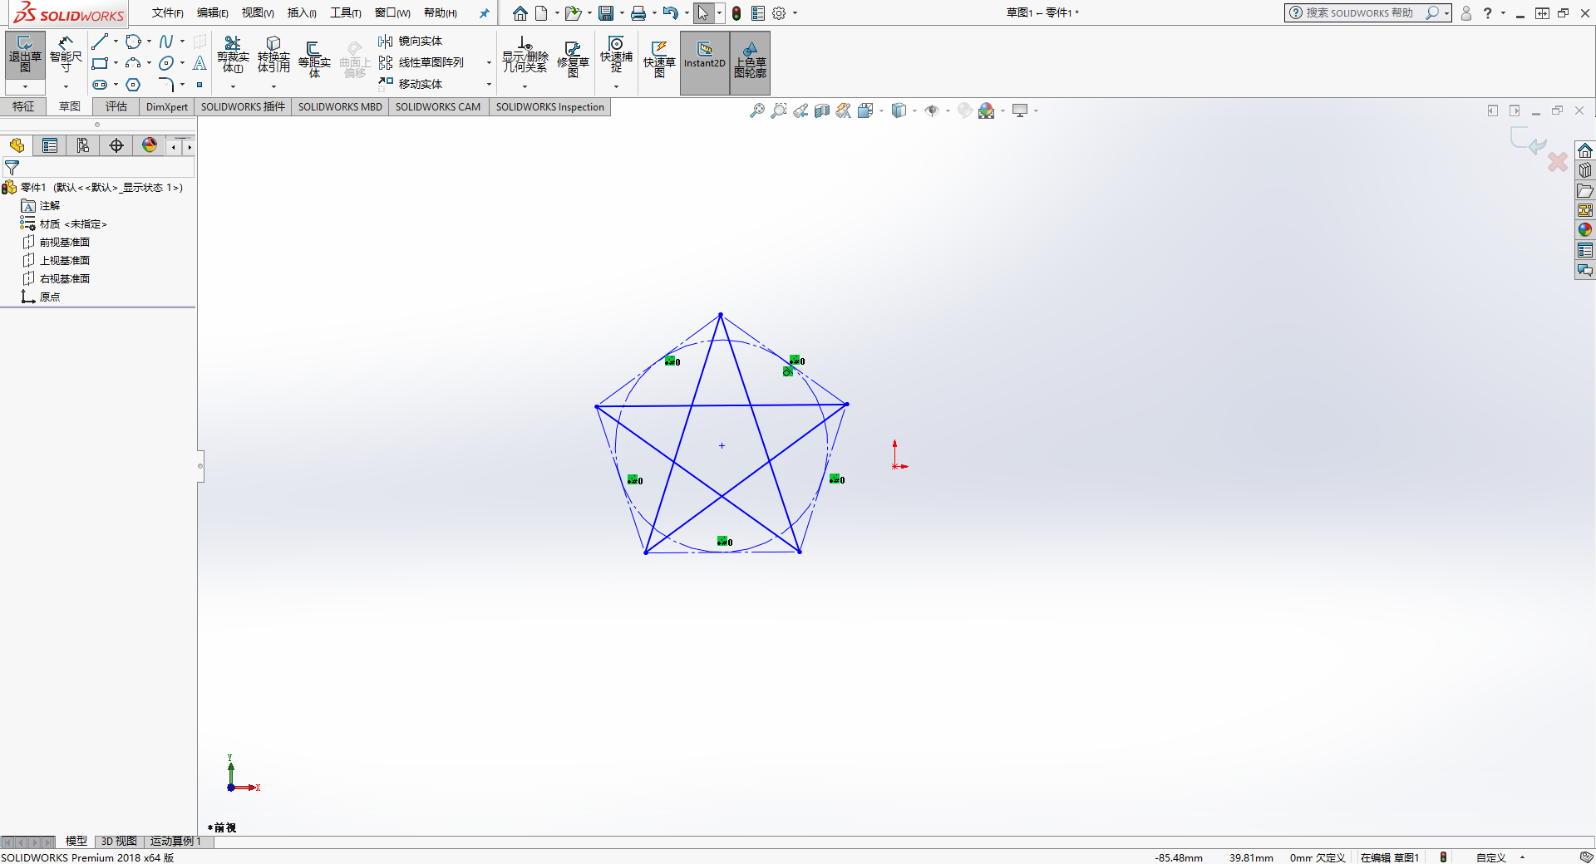Click Move Entities (移动实体) tool

pos(411,84)
